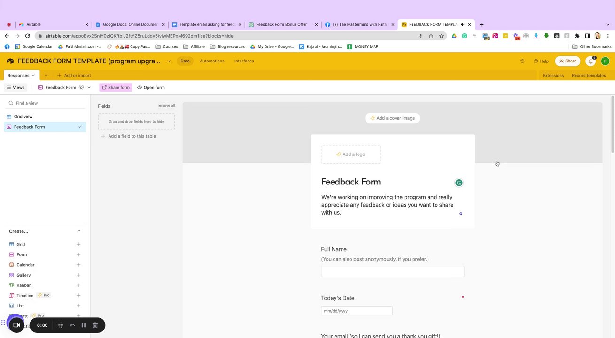Open MONEY MAP bookmark

click(x=363, y=46)
